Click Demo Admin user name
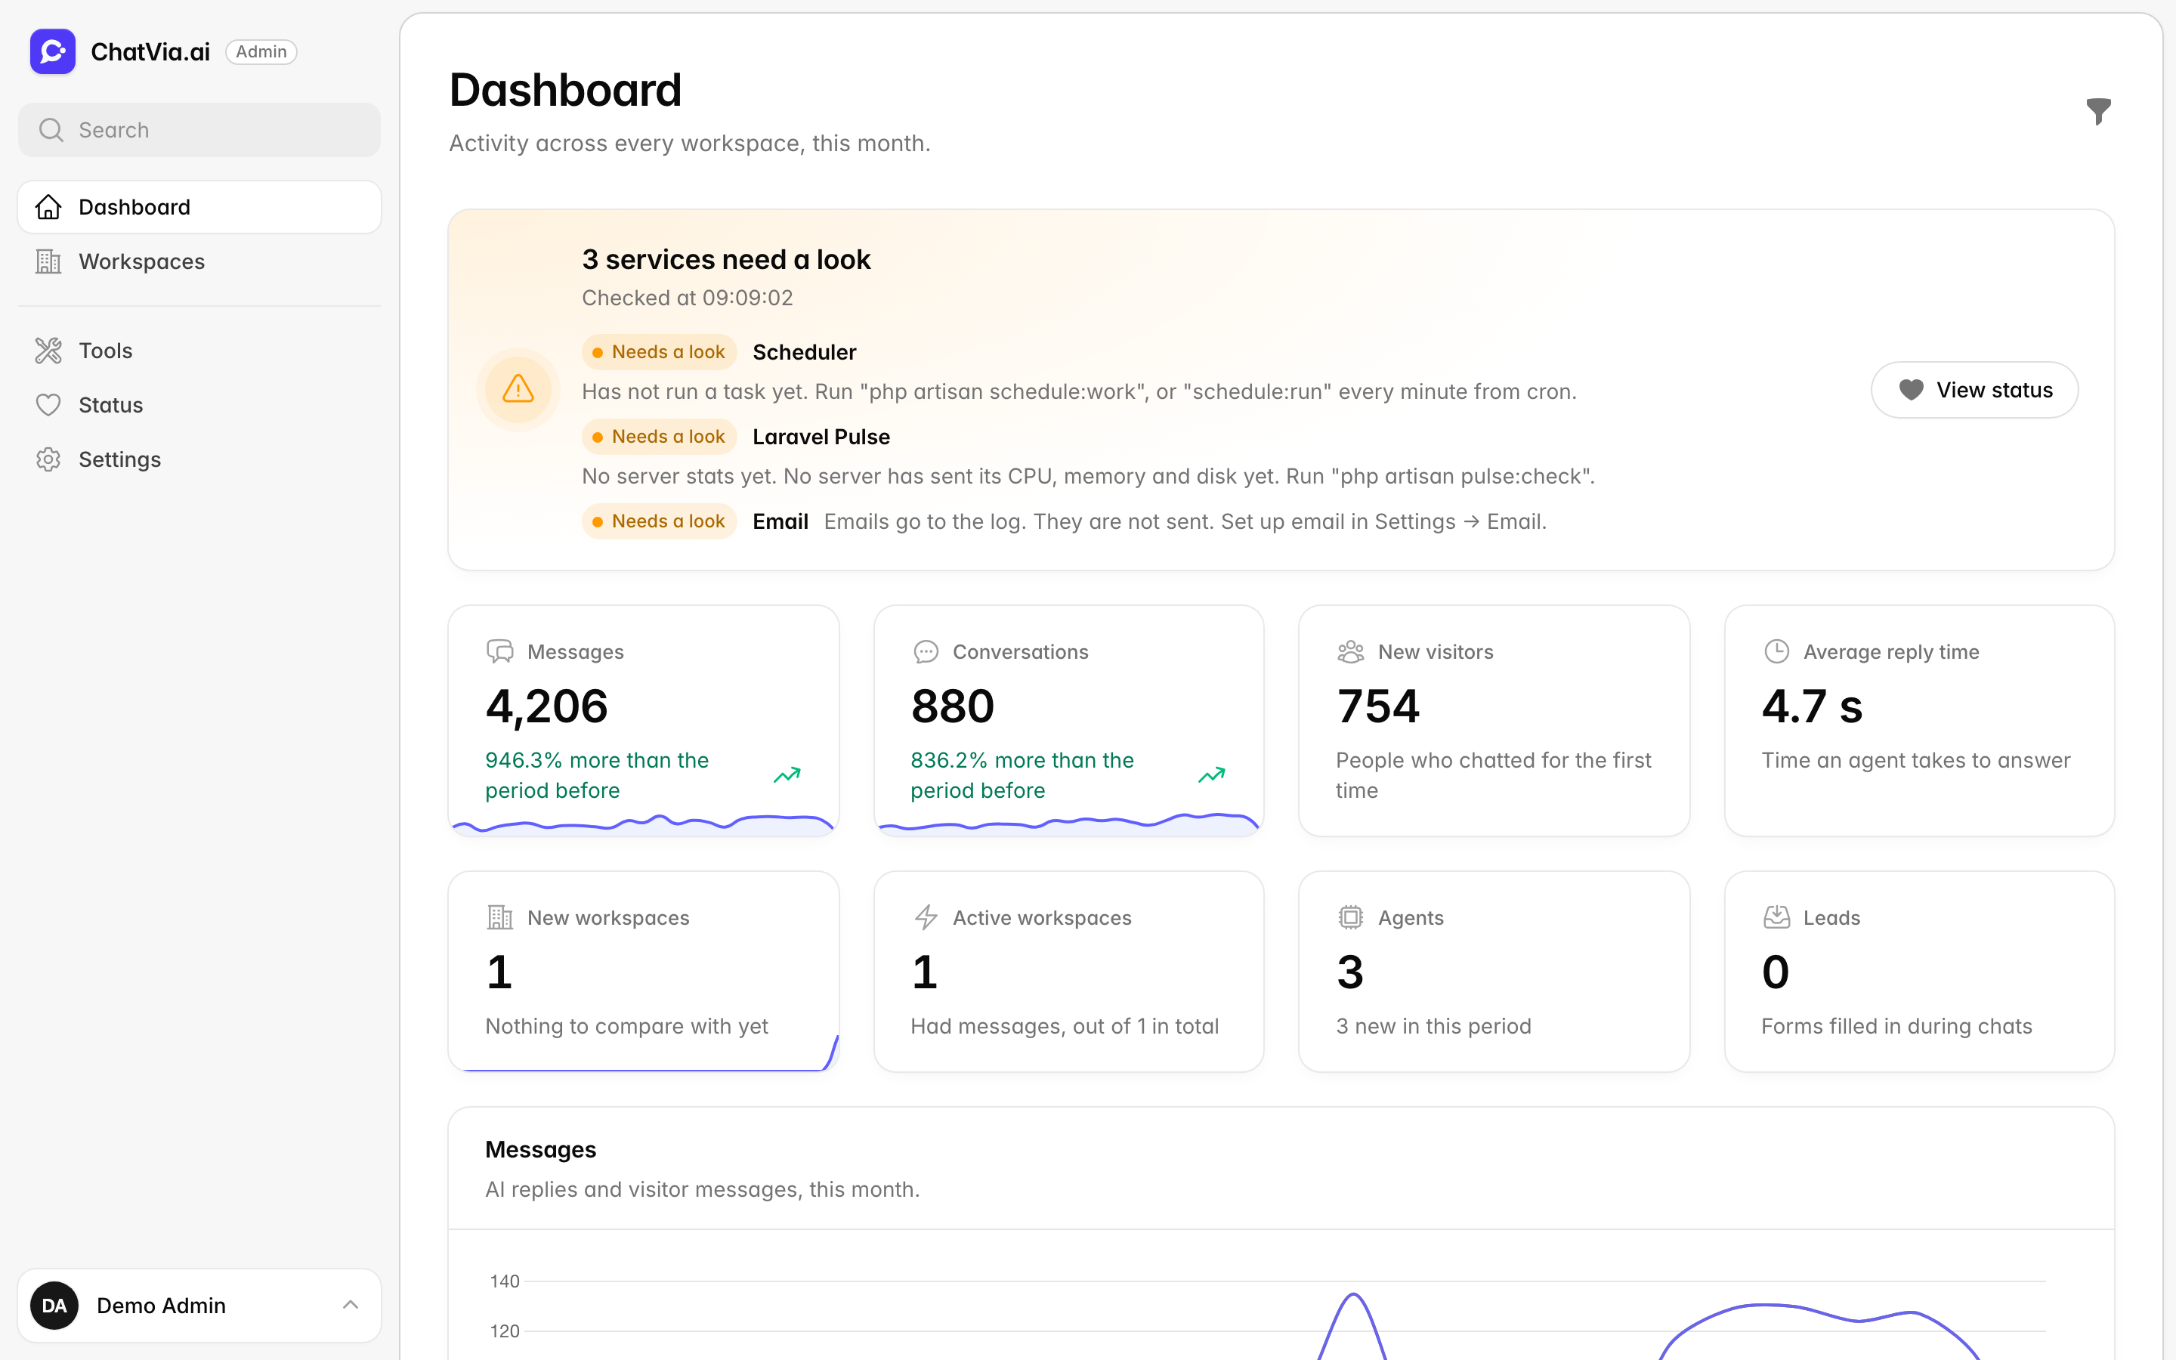This screenshot has height=1360, width=2176. [x=161, y=1305]
